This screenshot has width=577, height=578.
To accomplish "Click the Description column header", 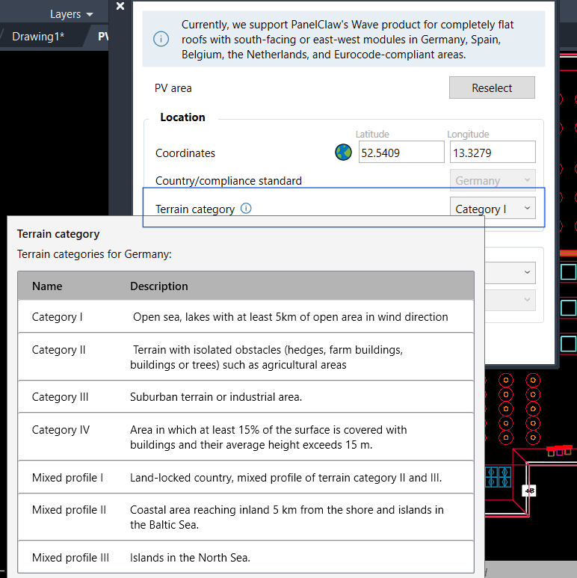I will click(159, 286).
